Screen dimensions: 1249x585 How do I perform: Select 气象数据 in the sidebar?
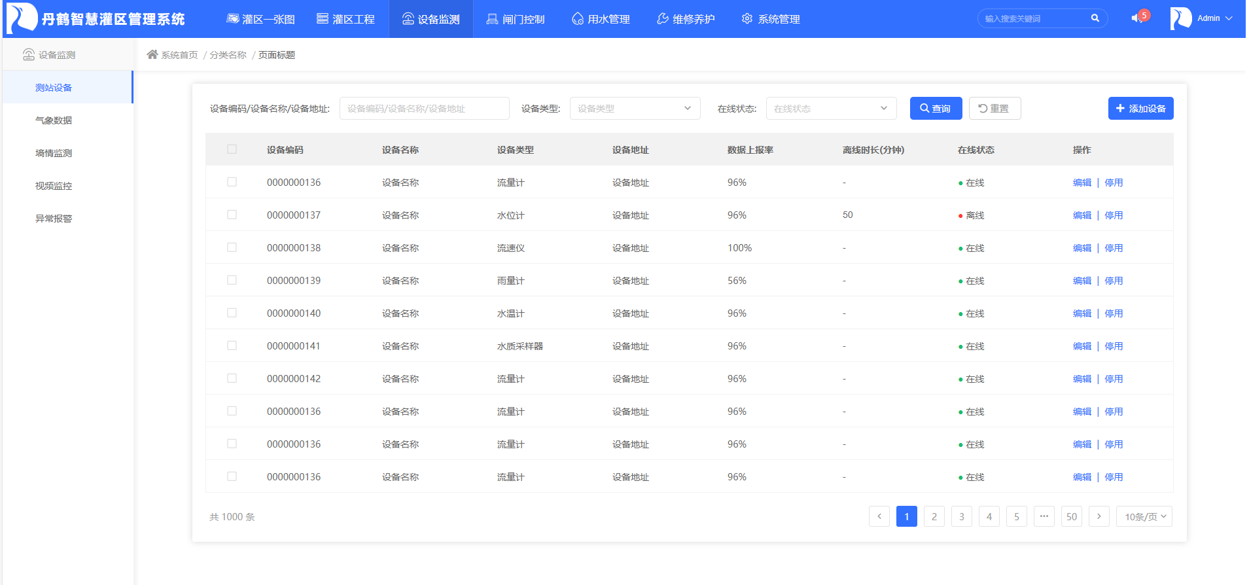tap(67, 120)
